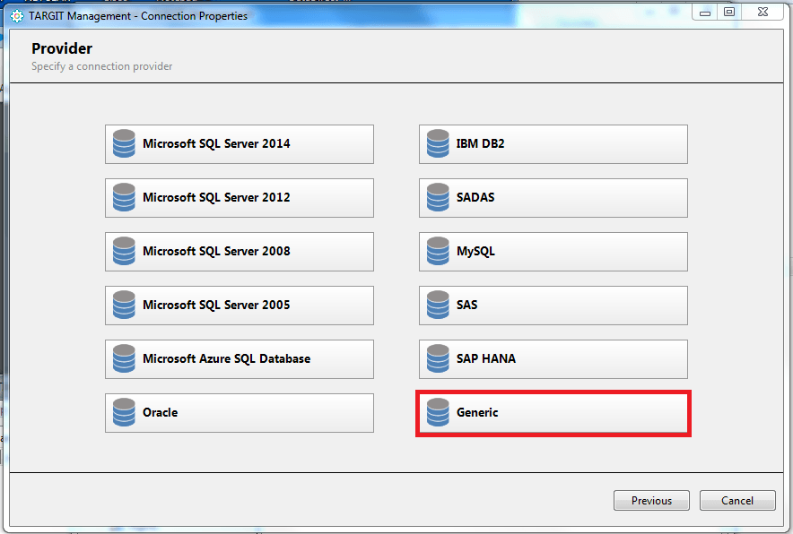This screenshot has height=534, width=793.
Task: Select the MySQL provider label
Action: pyautogui.click(x=475, y=252)
